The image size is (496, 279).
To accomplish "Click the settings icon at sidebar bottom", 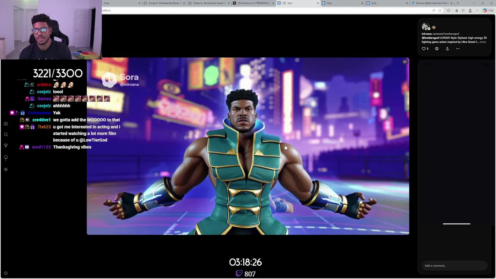I will coord(6,273).
